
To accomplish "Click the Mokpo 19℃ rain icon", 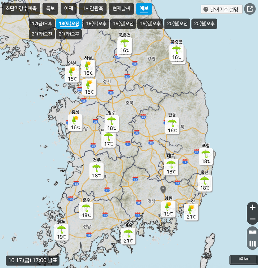I will click(61, 232).
